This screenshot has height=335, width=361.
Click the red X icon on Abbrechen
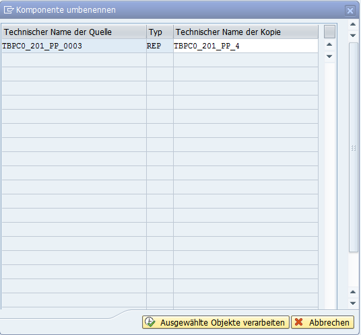(298, 322)
